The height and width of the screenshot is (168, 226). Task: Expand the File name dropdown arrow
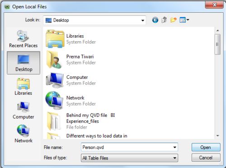coord(174,147)
